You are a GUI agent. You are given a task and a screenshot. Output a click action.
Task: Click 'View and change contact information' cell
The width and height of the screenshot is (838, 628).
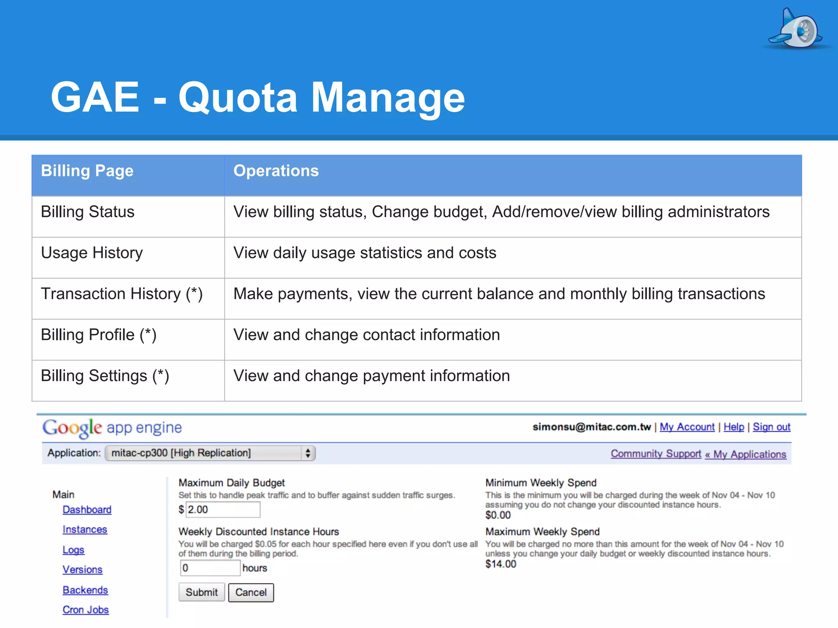coord(513,339)
